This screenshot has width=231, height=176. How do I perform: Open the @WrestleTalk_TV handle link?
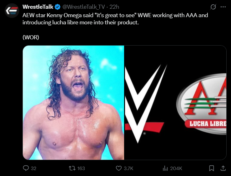(83, 7)
